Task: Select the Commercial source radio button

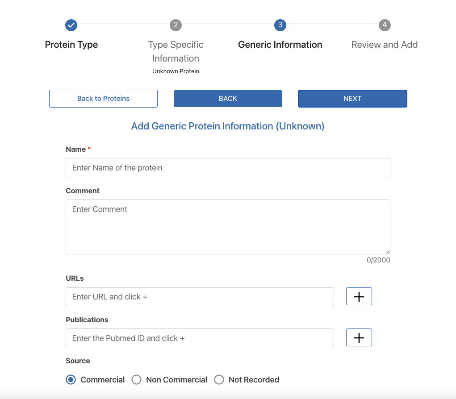Action: 71,380
